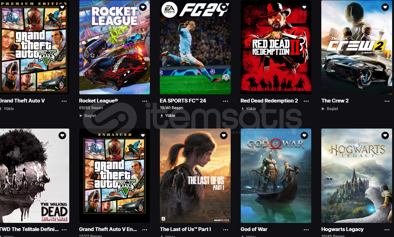Click the Başlat play icon under The Crew 2
The width and height of the screenshot is (394, 237).
(323, 109)
